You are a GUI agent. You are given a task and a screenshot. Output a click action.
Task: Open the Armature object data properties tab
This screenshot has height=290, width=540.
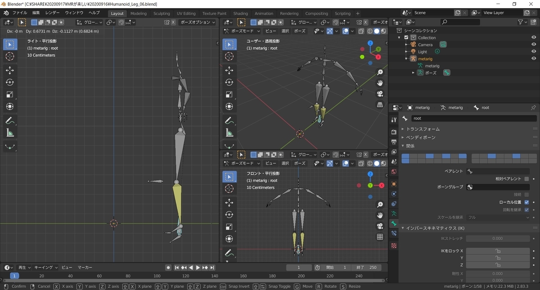coord(394,213)
